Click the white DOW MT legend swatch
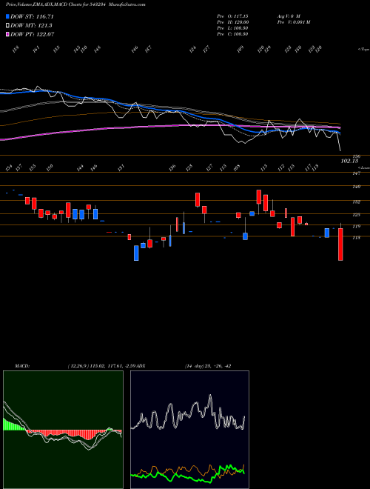This screenshot has height=489, width=370. pos(7,26)
